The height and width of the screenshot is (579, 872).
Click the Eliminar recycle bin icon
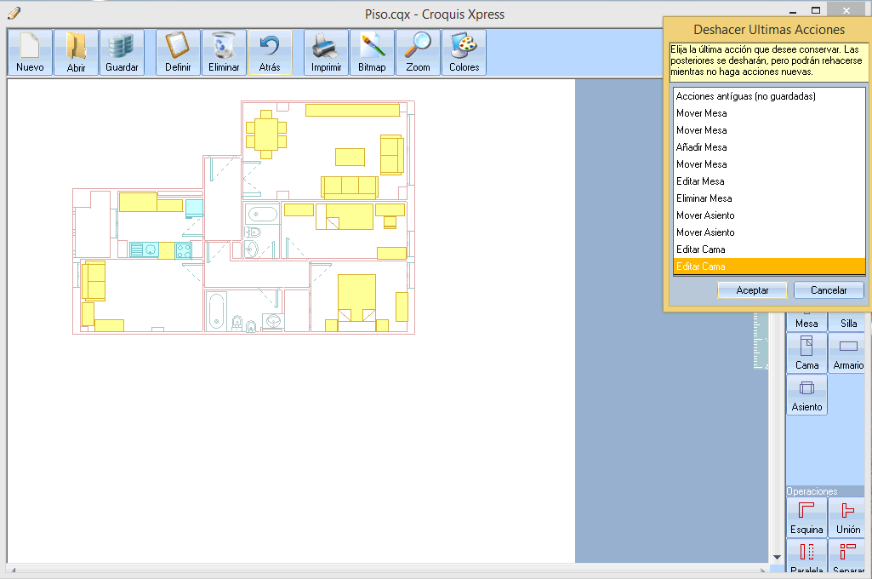click(224, 52)
